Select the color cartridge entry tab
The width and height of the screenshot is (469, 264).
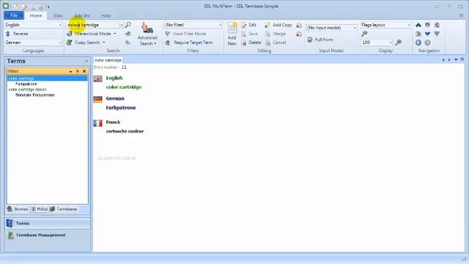[108, 60]
